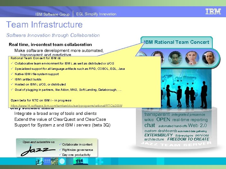Click 'Day one productivity' in Jazz box
This screenshot has height=169, width=226.
tap(76, 155)
